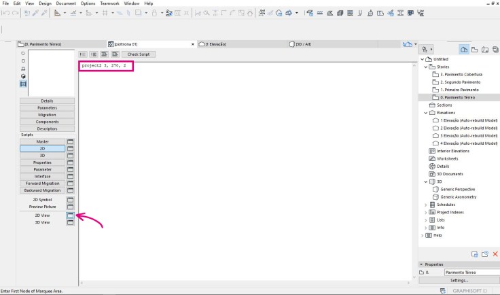Open the File menu
The width and height of the screenshot is (500, 295).
point(5,3)
